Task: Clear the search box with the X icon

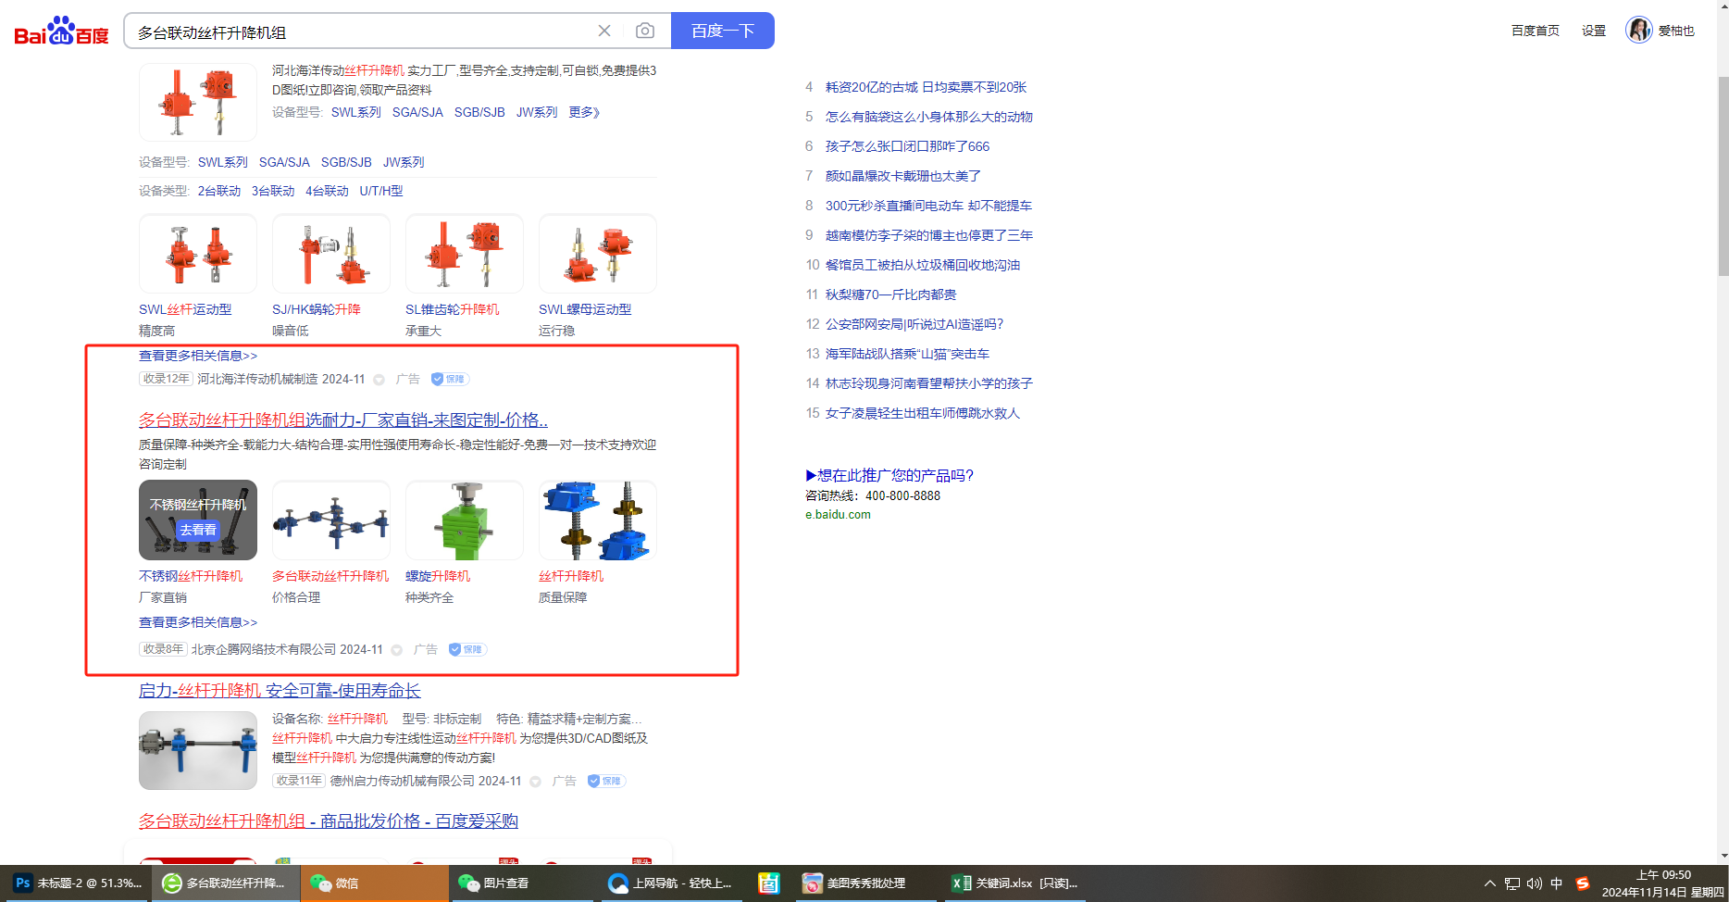Action: [604, 31]
